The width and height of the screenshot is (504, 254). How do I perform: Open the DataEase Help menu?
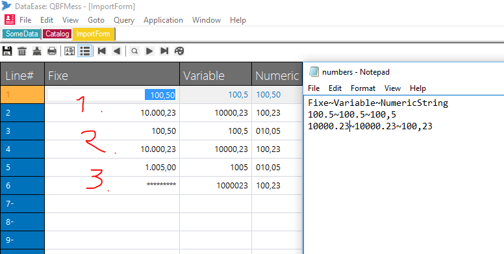(238, 20)
